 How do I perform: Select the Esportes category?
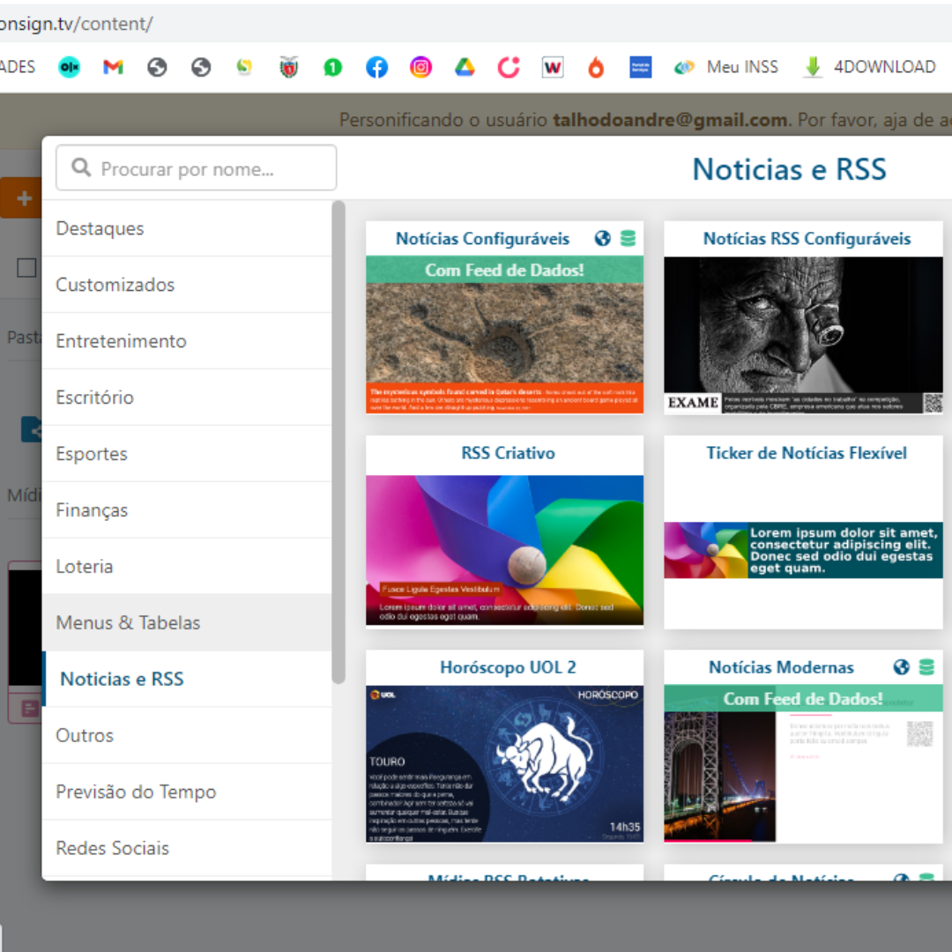pyautogui.click(x=187, y=454)
